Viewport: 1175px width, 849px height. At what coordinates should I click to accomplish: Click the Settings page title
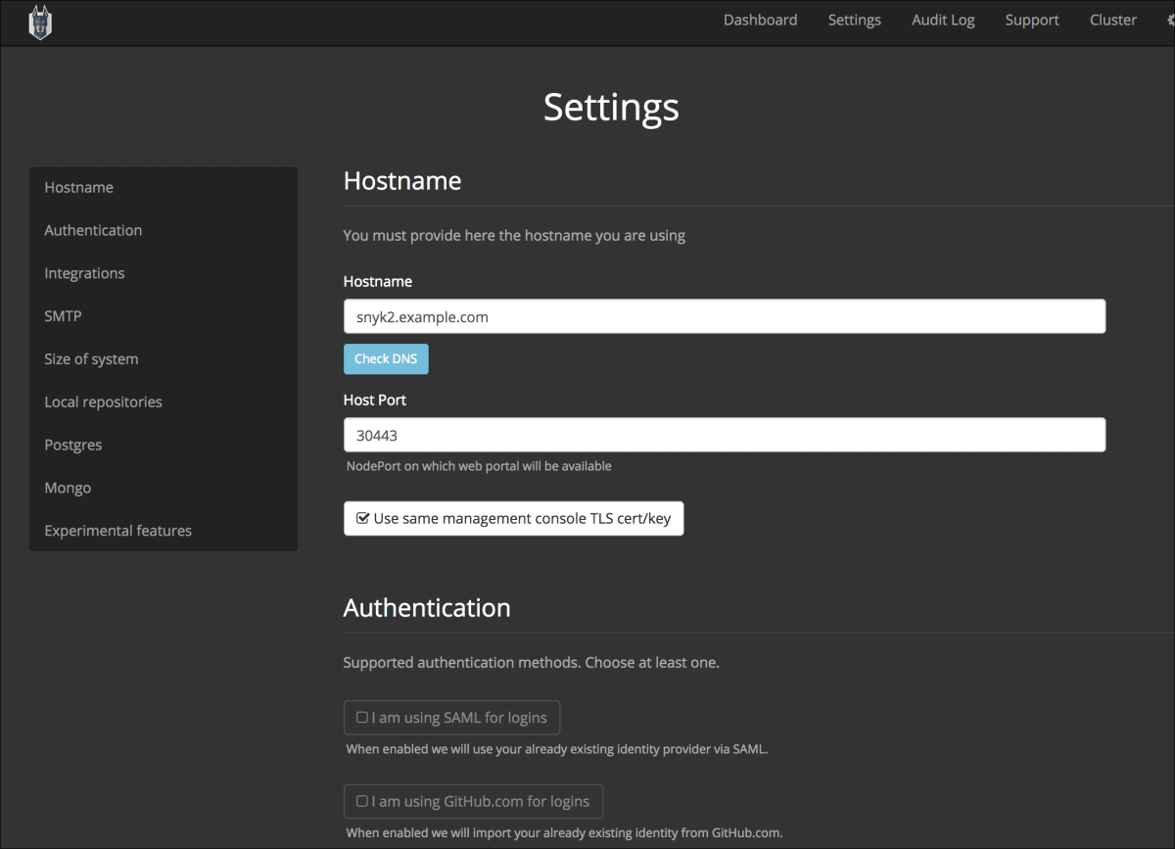611,107
